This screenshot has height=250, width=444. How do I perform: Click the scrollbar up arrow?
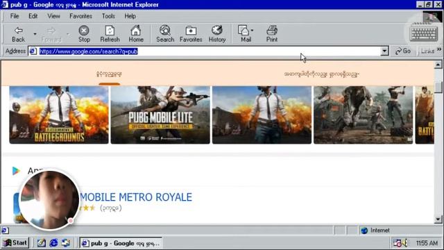(x=438, y=65)
